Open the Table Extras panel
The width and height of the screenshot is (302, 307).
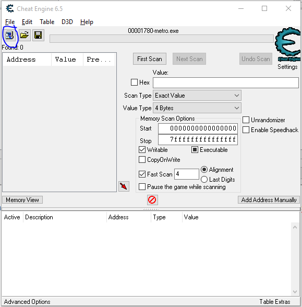pyautogui.click(x=275, y=302)
